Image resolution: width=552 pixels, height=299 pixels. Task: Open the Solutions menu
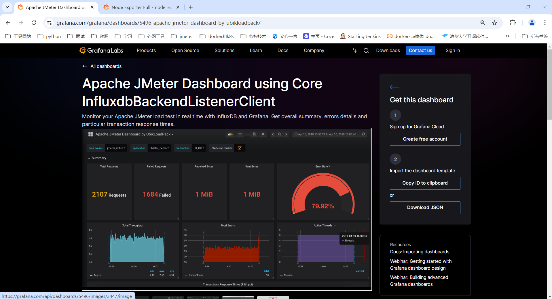[225, 50]
